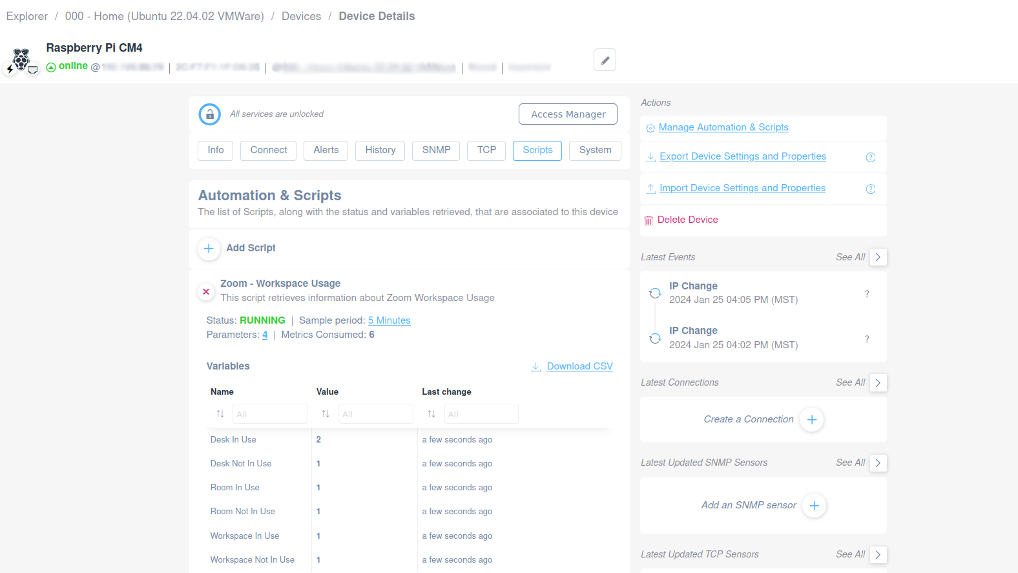1018x573 pixels.
Task: Click the lock icon beside services unlocked
Action: pyautogui.click(x=209, y=114)
